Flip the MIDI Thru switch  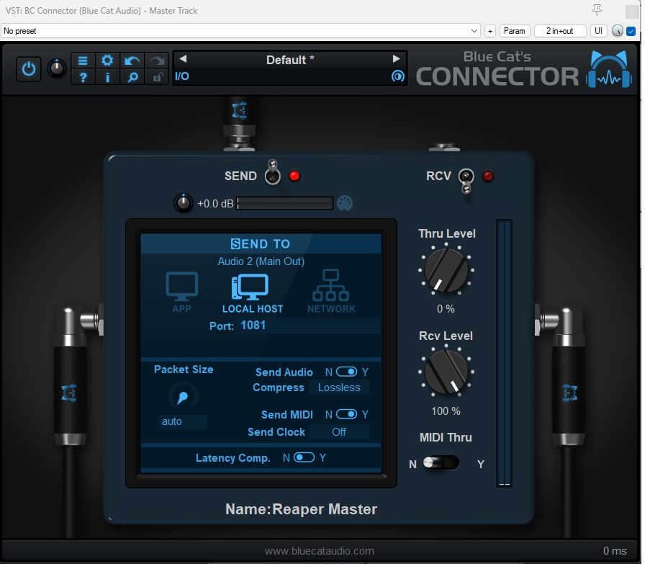click(441, 464)
